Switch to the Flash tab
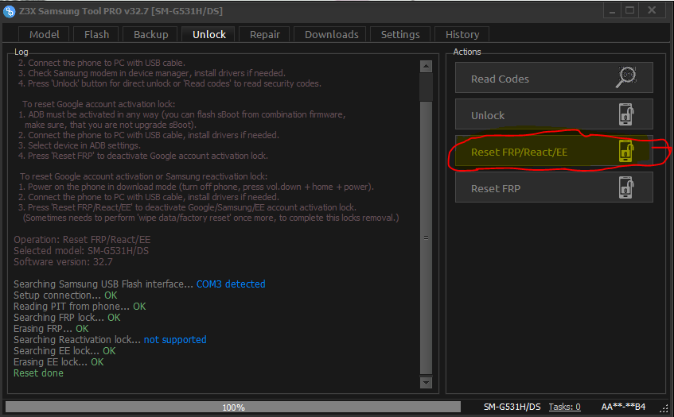Viewport: 674px width, 417px height. 96,34
